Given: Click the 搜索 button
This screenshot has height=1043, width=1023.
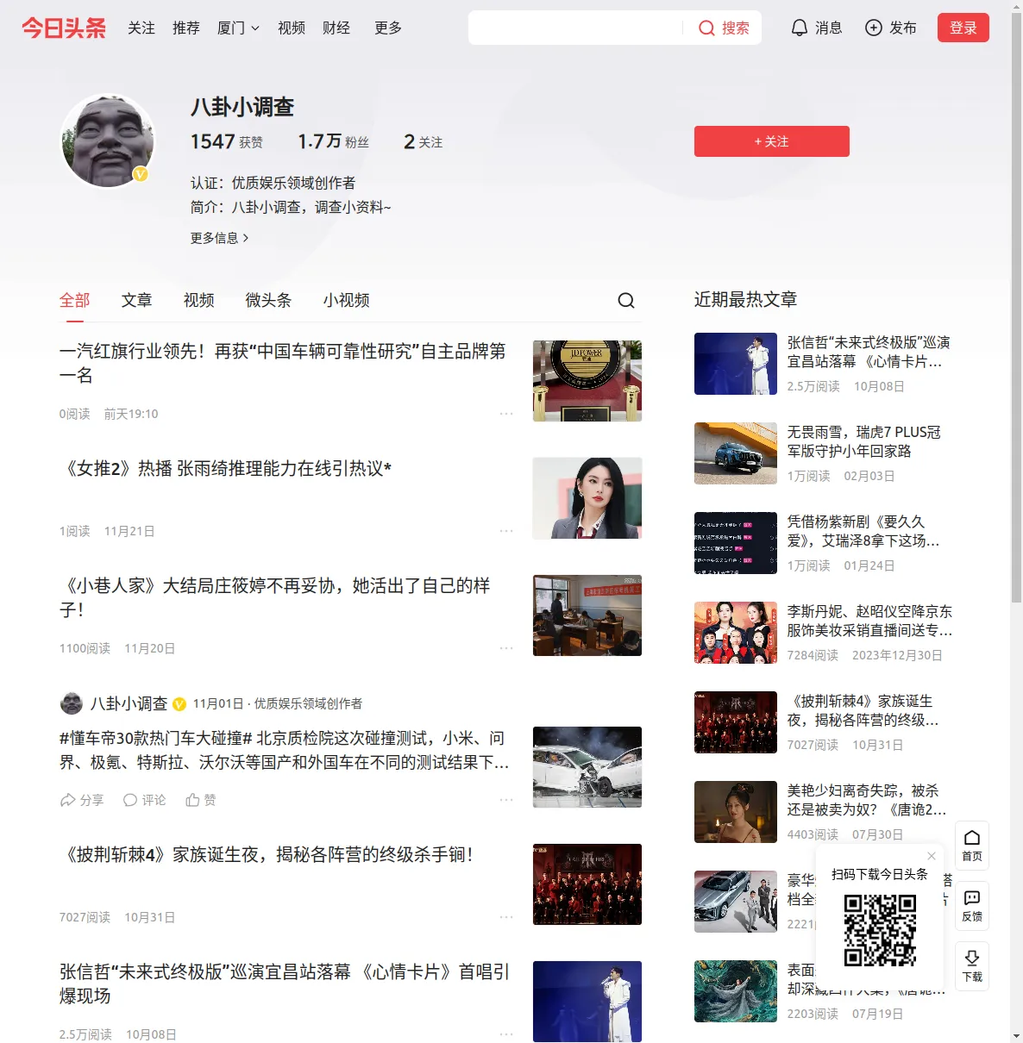Looking at the screenshot, I should [x=736, y=28].
